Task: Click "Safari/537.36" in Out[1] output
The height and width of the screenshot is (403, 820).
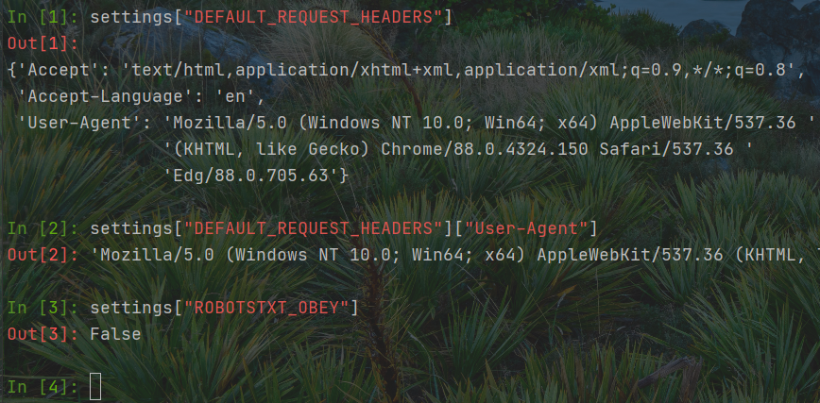Action: 666,149
